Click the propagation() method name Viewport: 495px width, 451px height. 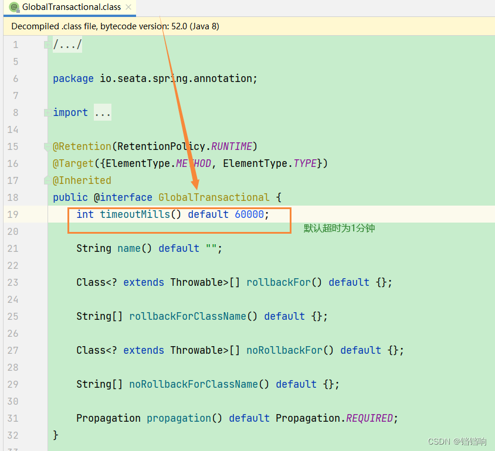point(179,419)
